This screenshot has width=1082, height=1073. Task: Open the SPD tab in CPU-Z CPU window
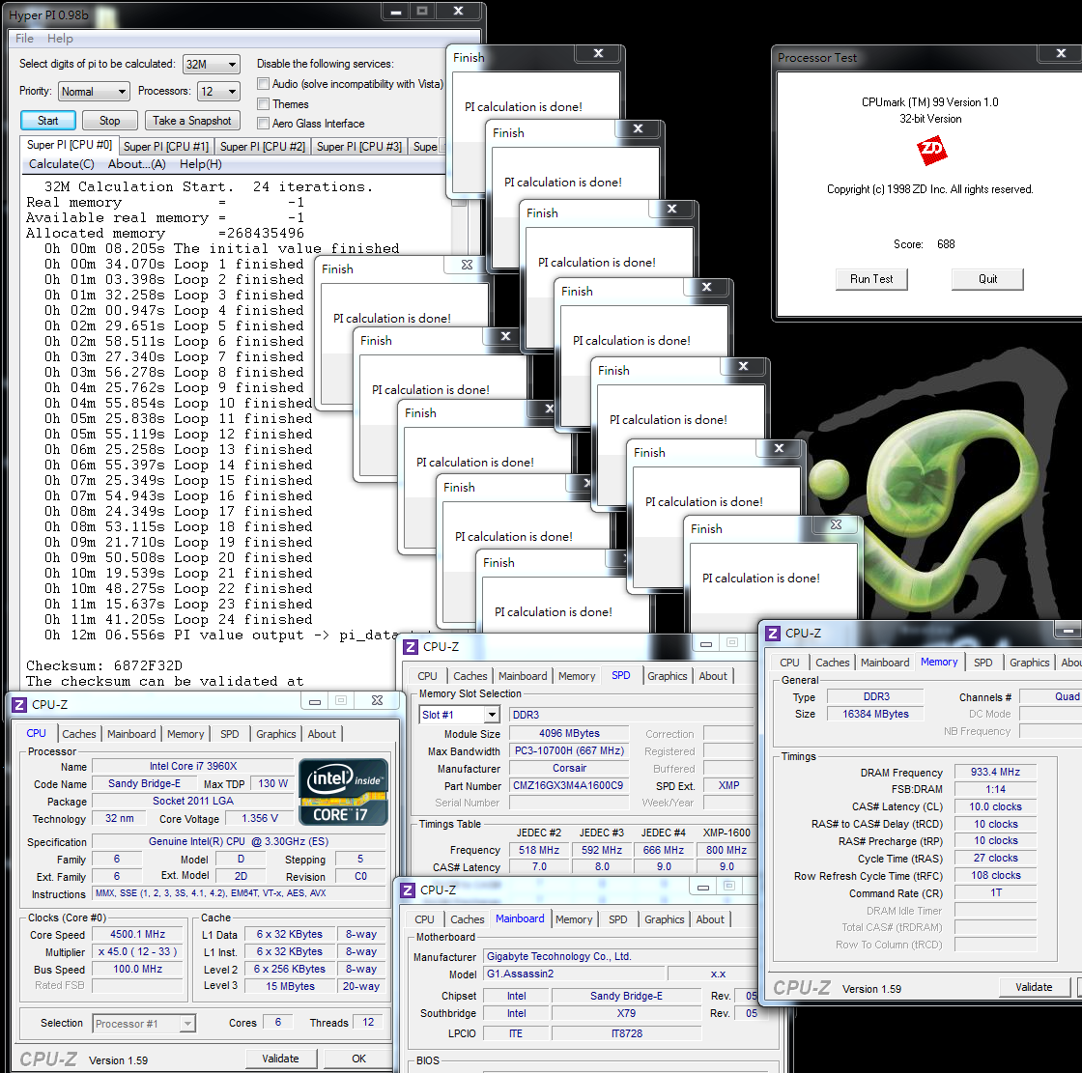tap(230, 734)
